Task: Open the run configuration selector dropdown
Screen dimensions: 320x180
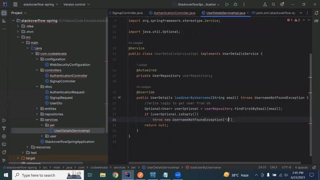Action: click(x=196, y=4)
